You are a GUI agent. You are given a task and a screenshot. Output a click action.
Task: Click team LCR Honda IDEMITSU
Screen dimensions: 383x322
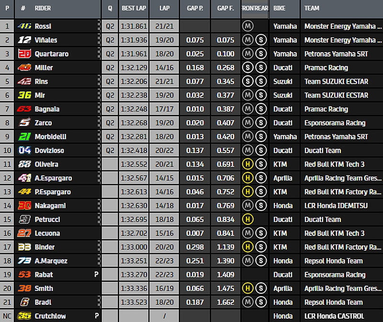336,206
